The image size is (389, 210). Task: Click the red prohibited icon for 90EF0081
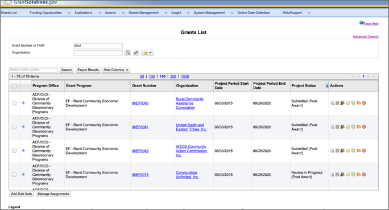364,127
